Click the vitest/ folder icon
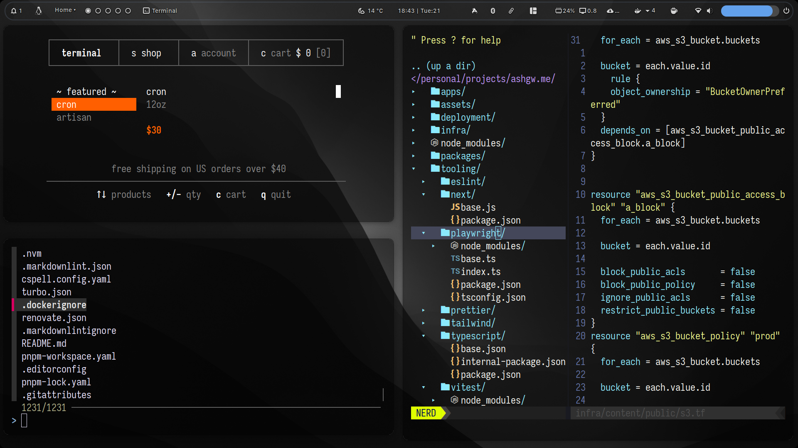This screenshot has width=798, height=448. tap(445, 387)
